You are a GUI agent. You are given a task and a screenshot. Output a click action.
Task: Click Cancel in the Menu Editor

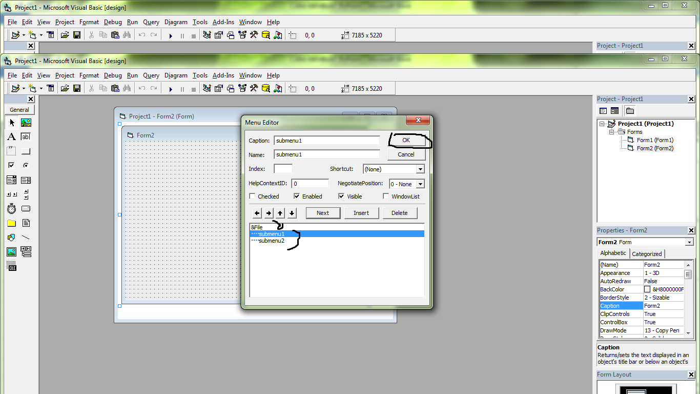(x=406, y=154)
